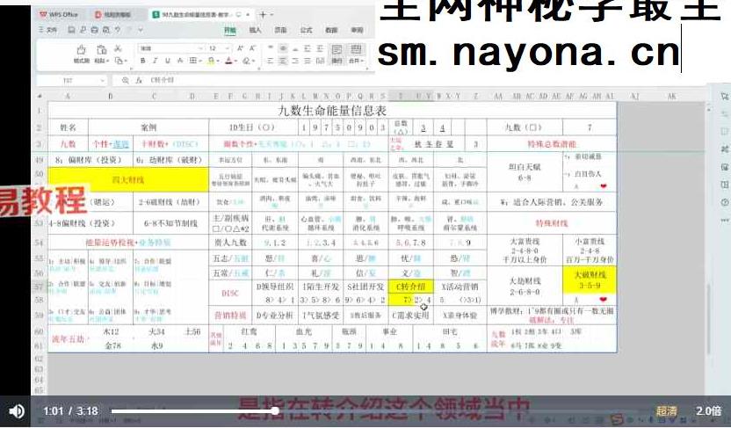Align text to top of cell

tap(271, 47)
